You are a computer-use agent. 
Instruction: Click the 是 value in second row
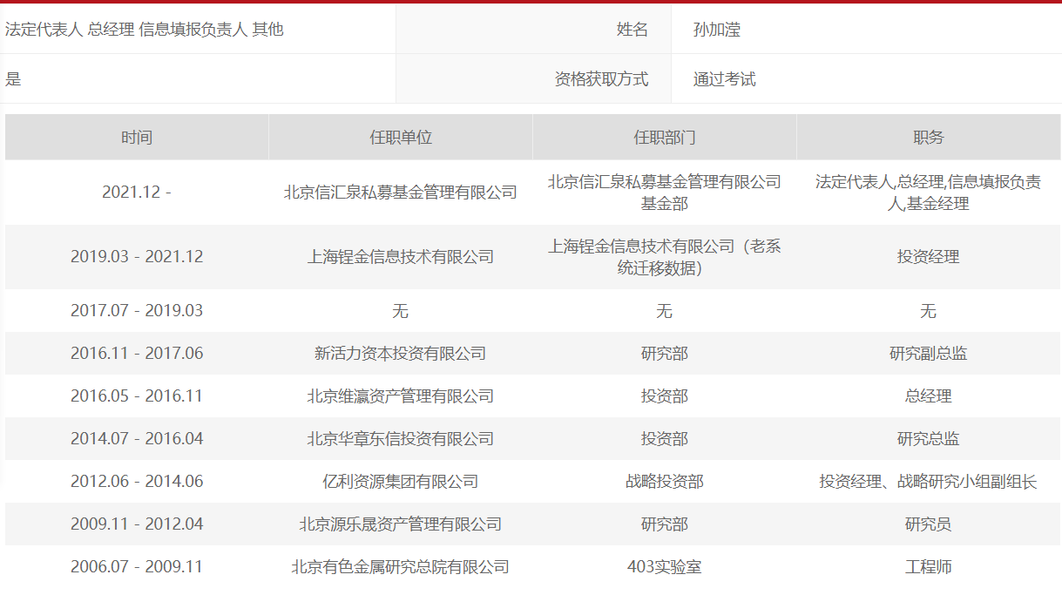pyautogui.click(x=13, y=79)
